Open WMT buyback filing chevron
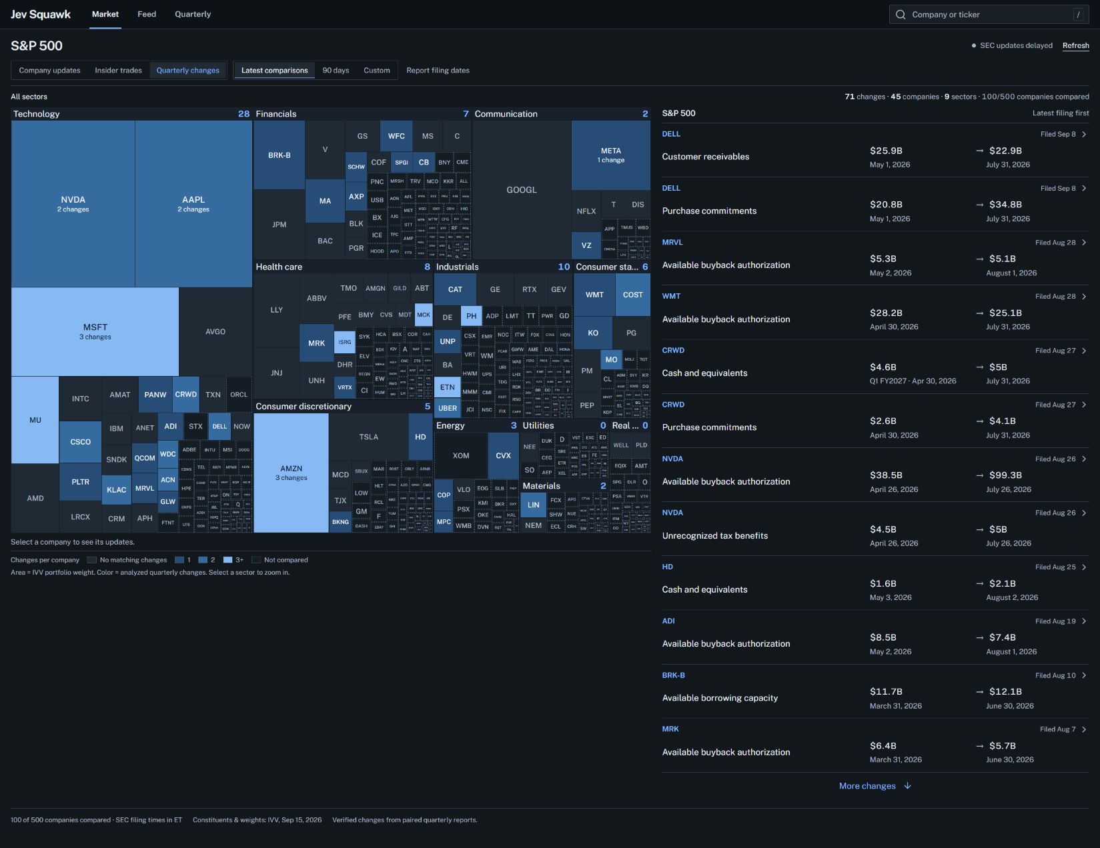 tap(1084, 297)
